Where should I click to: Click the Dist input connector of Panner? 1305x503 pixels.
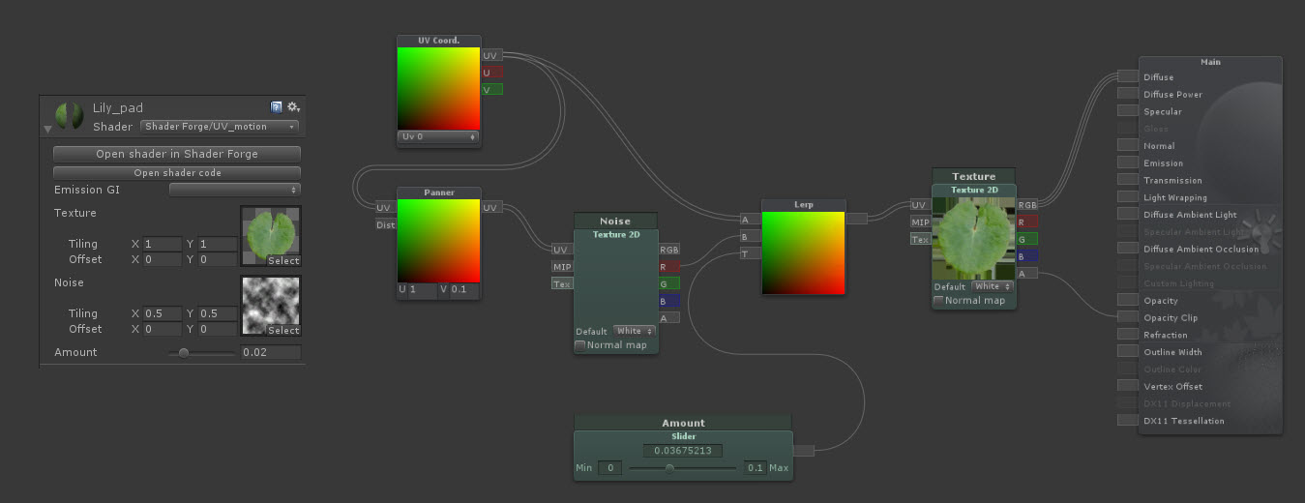pyautogui.click(x=385, y=224)
